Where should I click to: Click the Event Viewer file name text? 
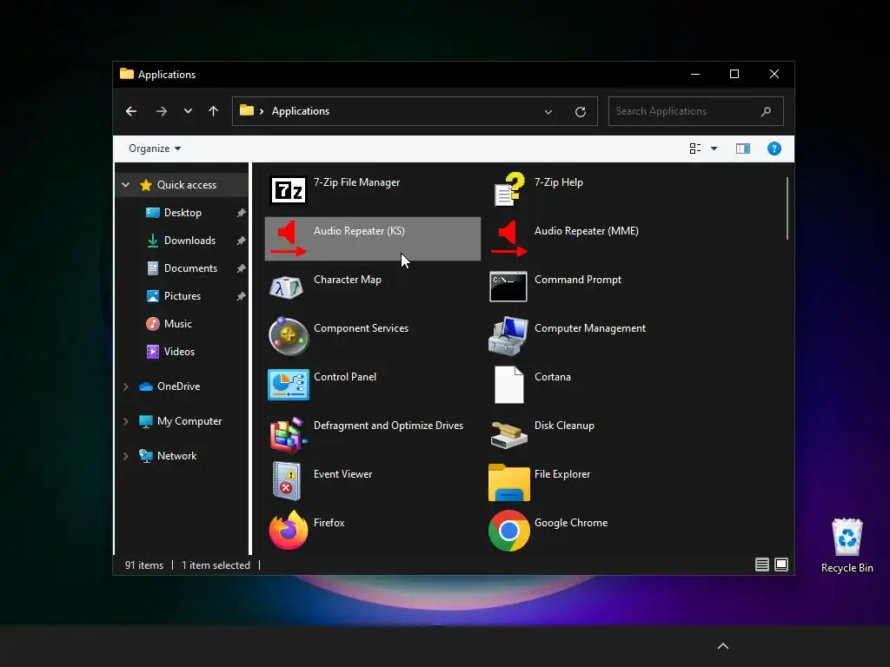coord(342,474)
